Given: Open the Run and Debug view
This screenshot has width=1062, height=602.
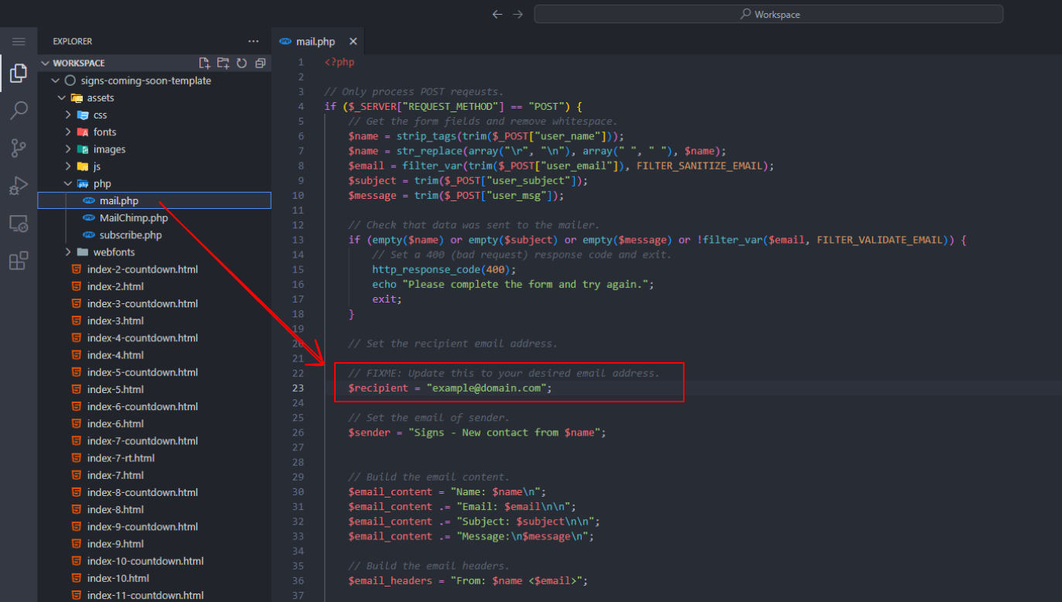Looking at the screenshot, I should click(x=19, y=186).
